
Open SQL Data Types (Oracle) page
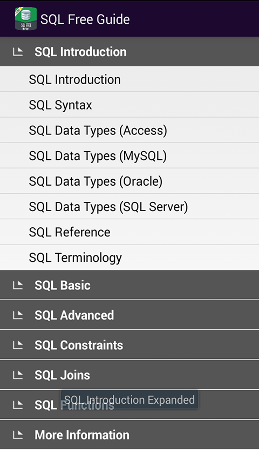129,181
